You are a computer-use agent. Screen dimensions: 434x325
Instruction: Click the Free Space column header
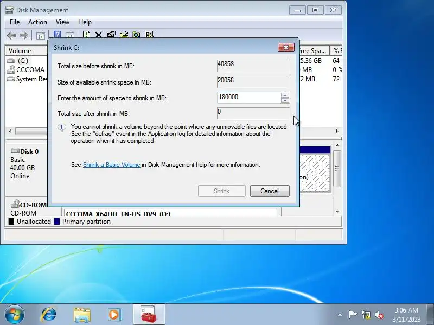click(314, 51)
